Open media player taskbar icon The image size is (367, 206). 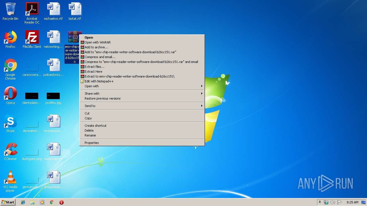click(x=42, y=202)
